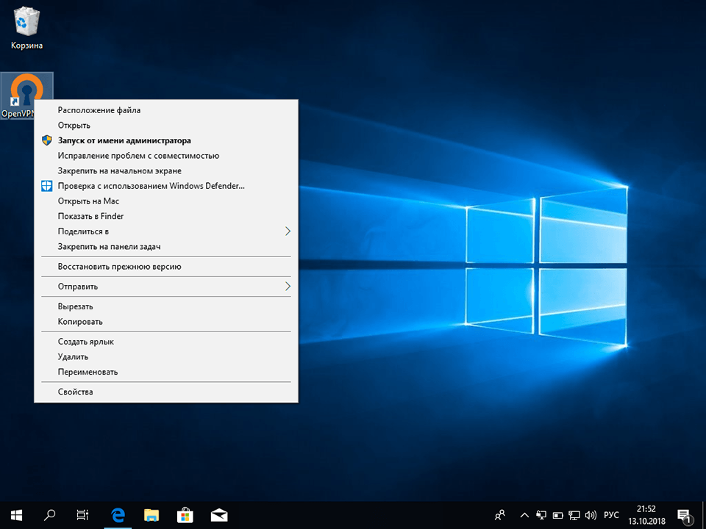The width and height of the screenshot is (706, 529).
Task: Open the Windows Start button
Action: 17,515
